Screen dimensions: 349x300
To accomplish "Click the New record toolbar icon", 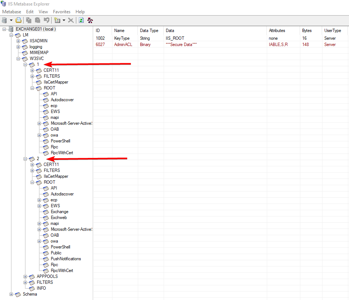I will pos(57,20).
